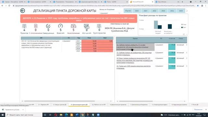Image resolution: width=208 pixels, height=117 pixels.
Task: Open 4. Декомпозиция проектов tab
Action: (118, 105)
